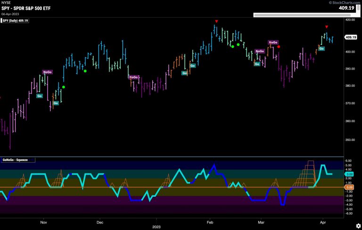This screenshot has height=230, width=362.
Task: Click the -6.00 oscillator axis label
Action: point(349,214)
